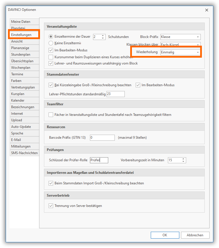The height and width of the screenshot is (248, 219).
Task: Uncheck 'Trennung von Server bestätigen'
Action: tap(51, 206)
